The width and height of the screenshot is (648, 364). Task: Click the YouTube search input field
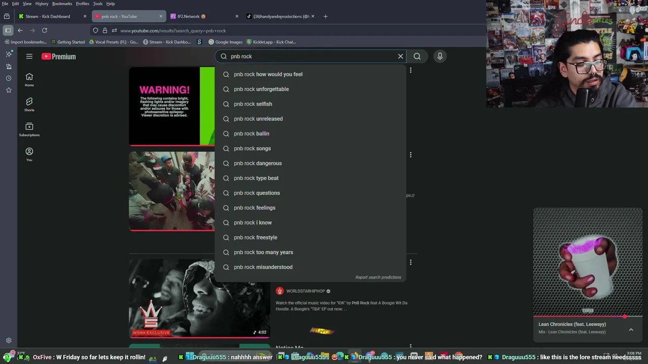pyautogui.click(x=311, y=56)
